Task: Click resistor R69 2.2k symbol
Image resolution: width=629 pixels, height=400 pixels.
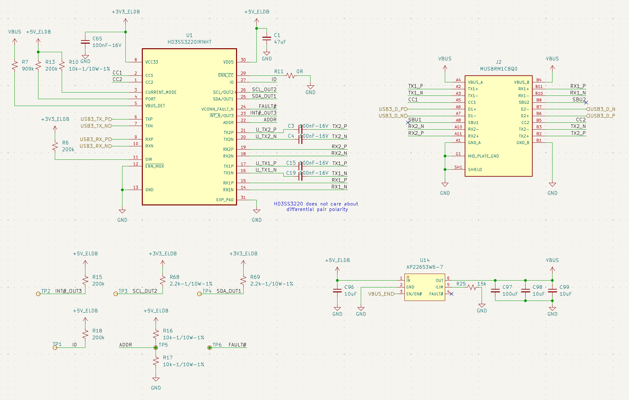Action: pos(243,280)
